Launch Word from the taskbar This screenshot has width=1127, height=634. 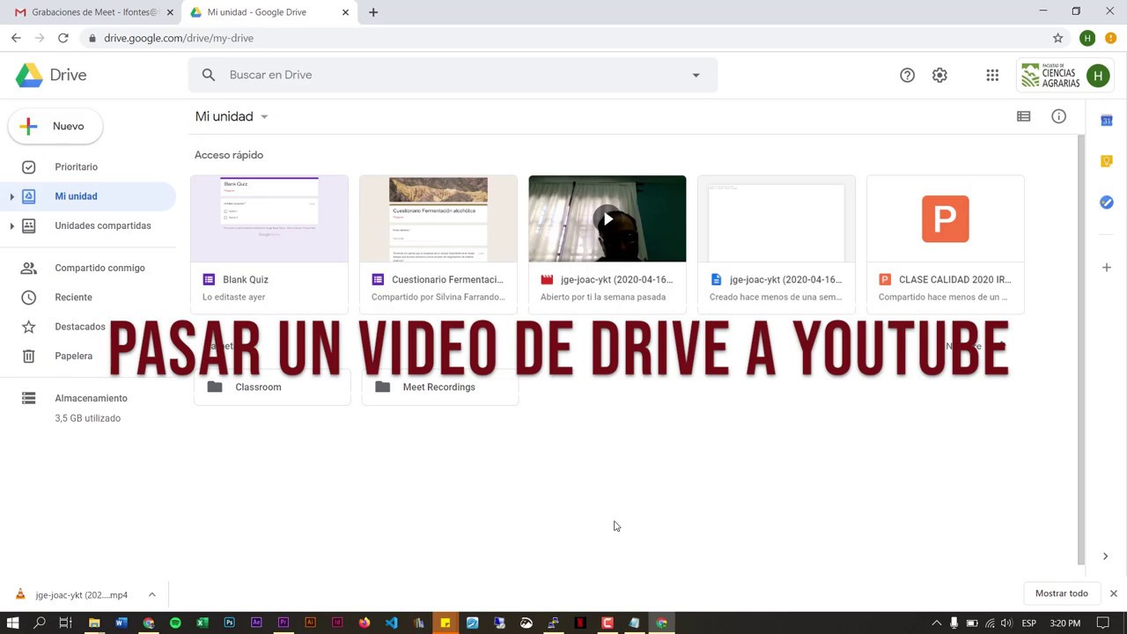point(122,623)
